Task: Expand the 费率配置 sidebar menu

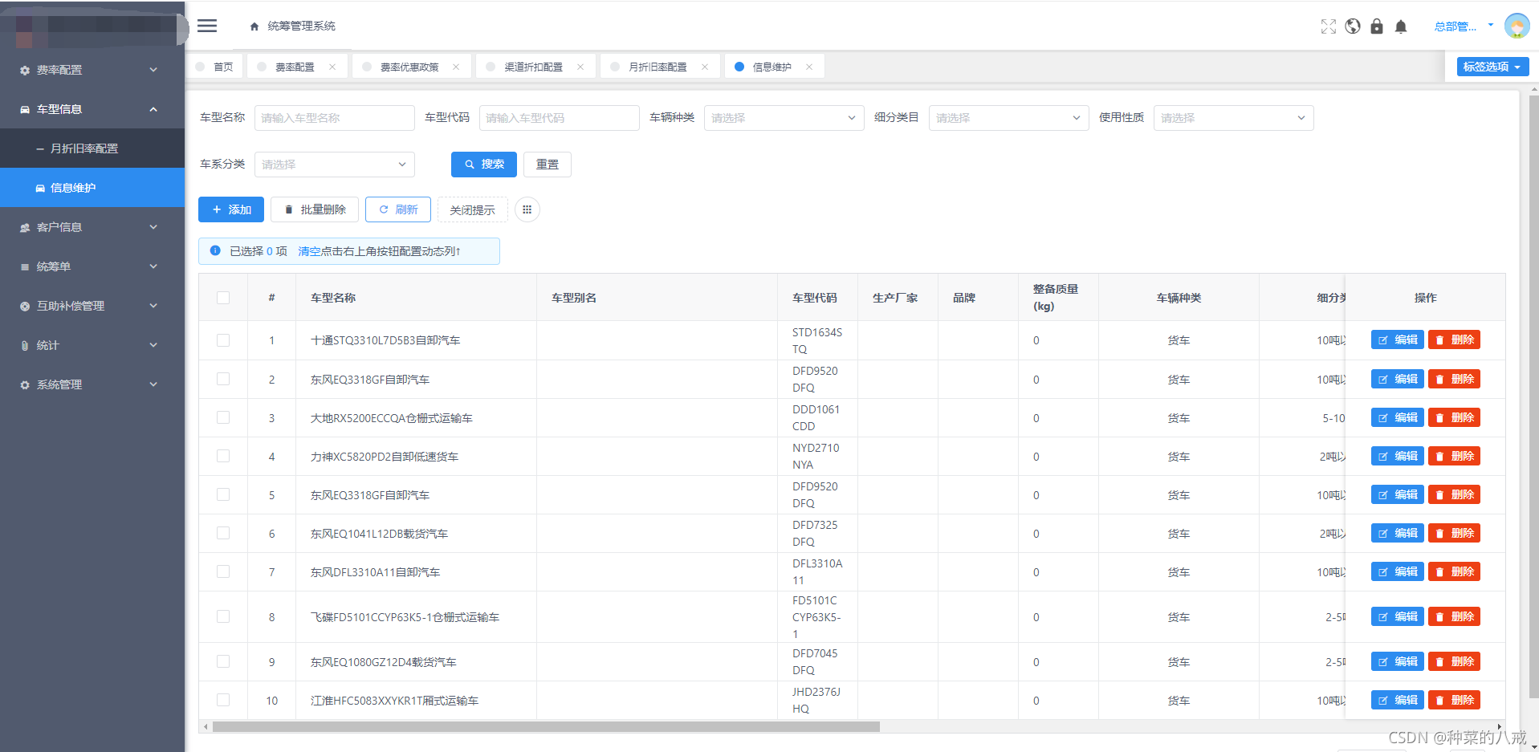Action: 92,70
